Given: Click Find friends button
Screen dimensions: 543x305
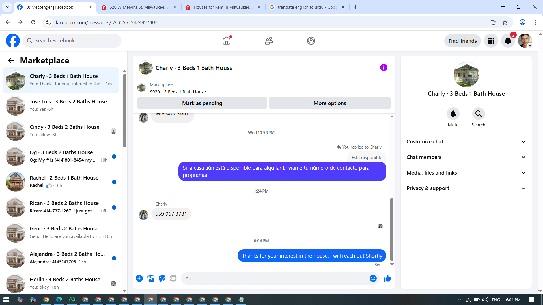Looking at the screenshot, I should [462, 41].
